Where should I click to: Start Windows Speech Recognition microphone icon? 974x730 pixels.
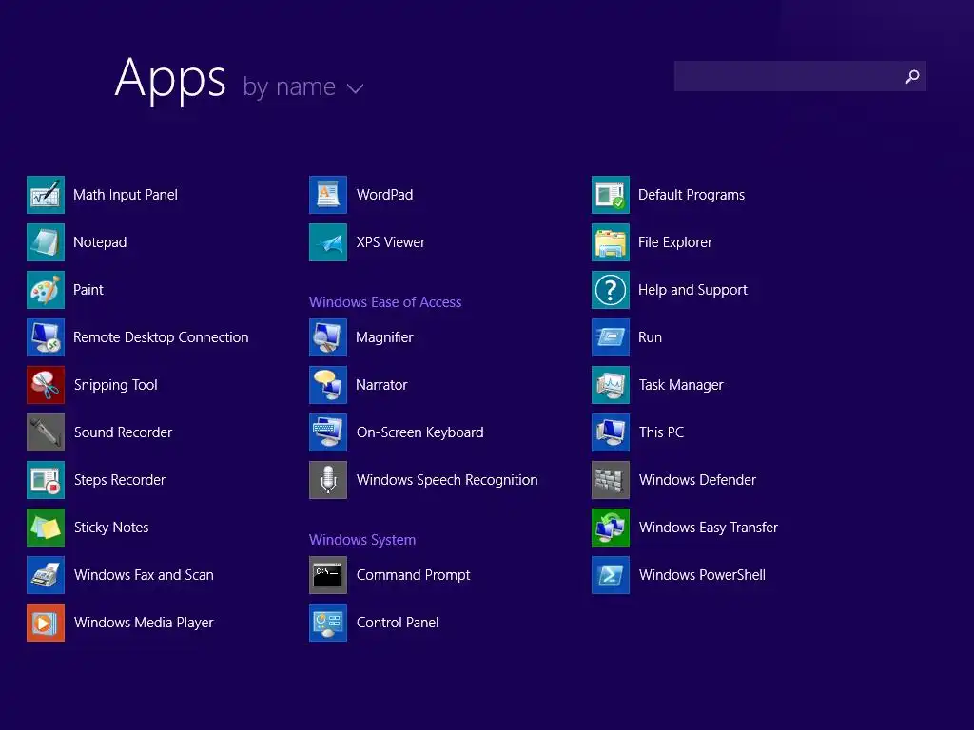[328, 480]
